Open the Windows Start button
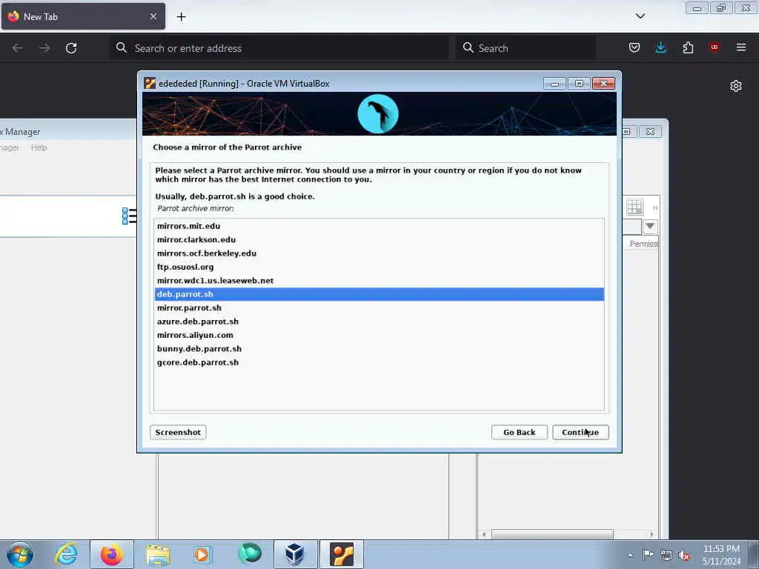 (20, 554)
